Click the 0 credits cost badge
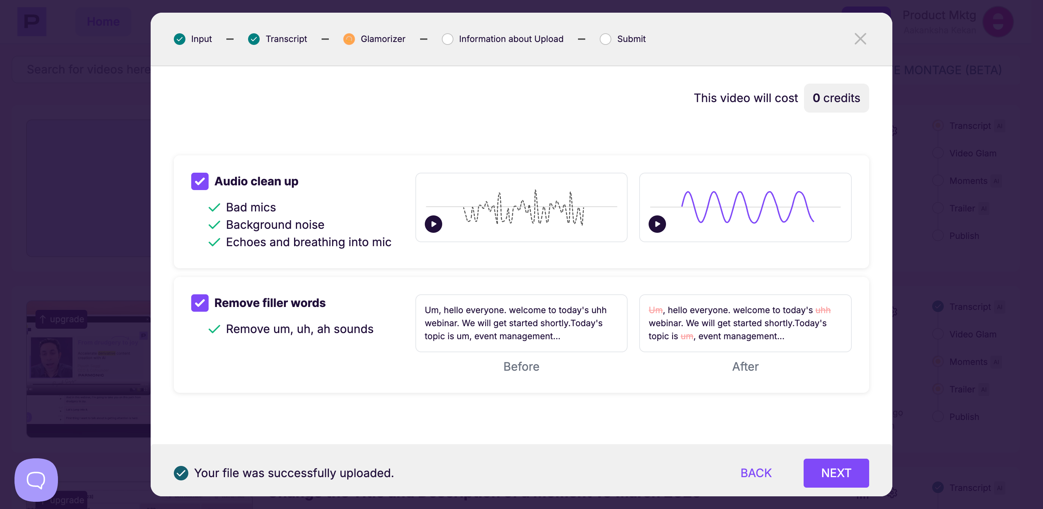This screenshot has width=1043, height=509. tap(836, 98)
